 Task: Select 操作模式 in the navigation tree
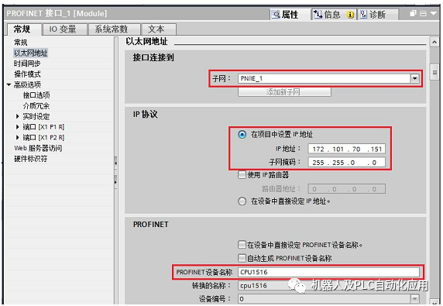pyautogui.click(x=27, y=74)
